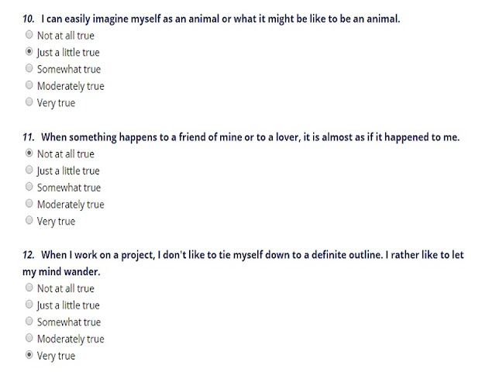The width and height of the screenshot is (496, 372).
Task: Mark 'Very true' for question 10
Action: pos(29,102)
